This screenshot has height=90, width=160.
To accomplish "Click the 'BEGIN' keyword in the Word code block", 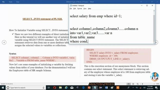I will [90, 50].
